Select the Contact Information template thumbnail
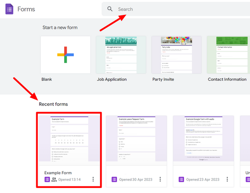Screen dimensions: 250x193 coord(228,55)
